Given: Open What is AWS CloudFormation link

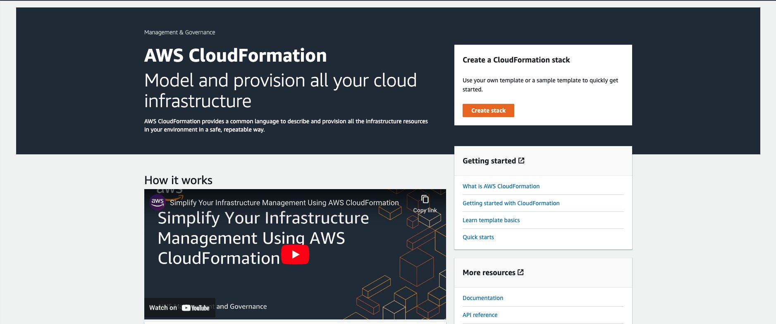Looking at the screenshot, I should (x=501, y=186).
